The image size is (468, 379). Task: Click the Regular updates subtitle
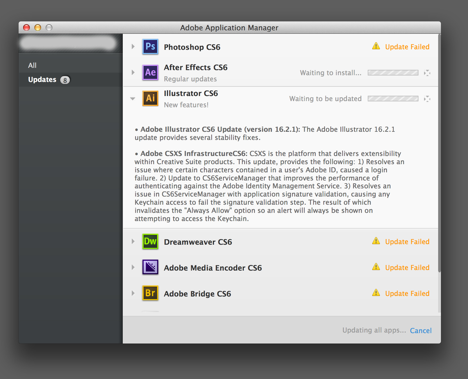click(x=190, y=79)
